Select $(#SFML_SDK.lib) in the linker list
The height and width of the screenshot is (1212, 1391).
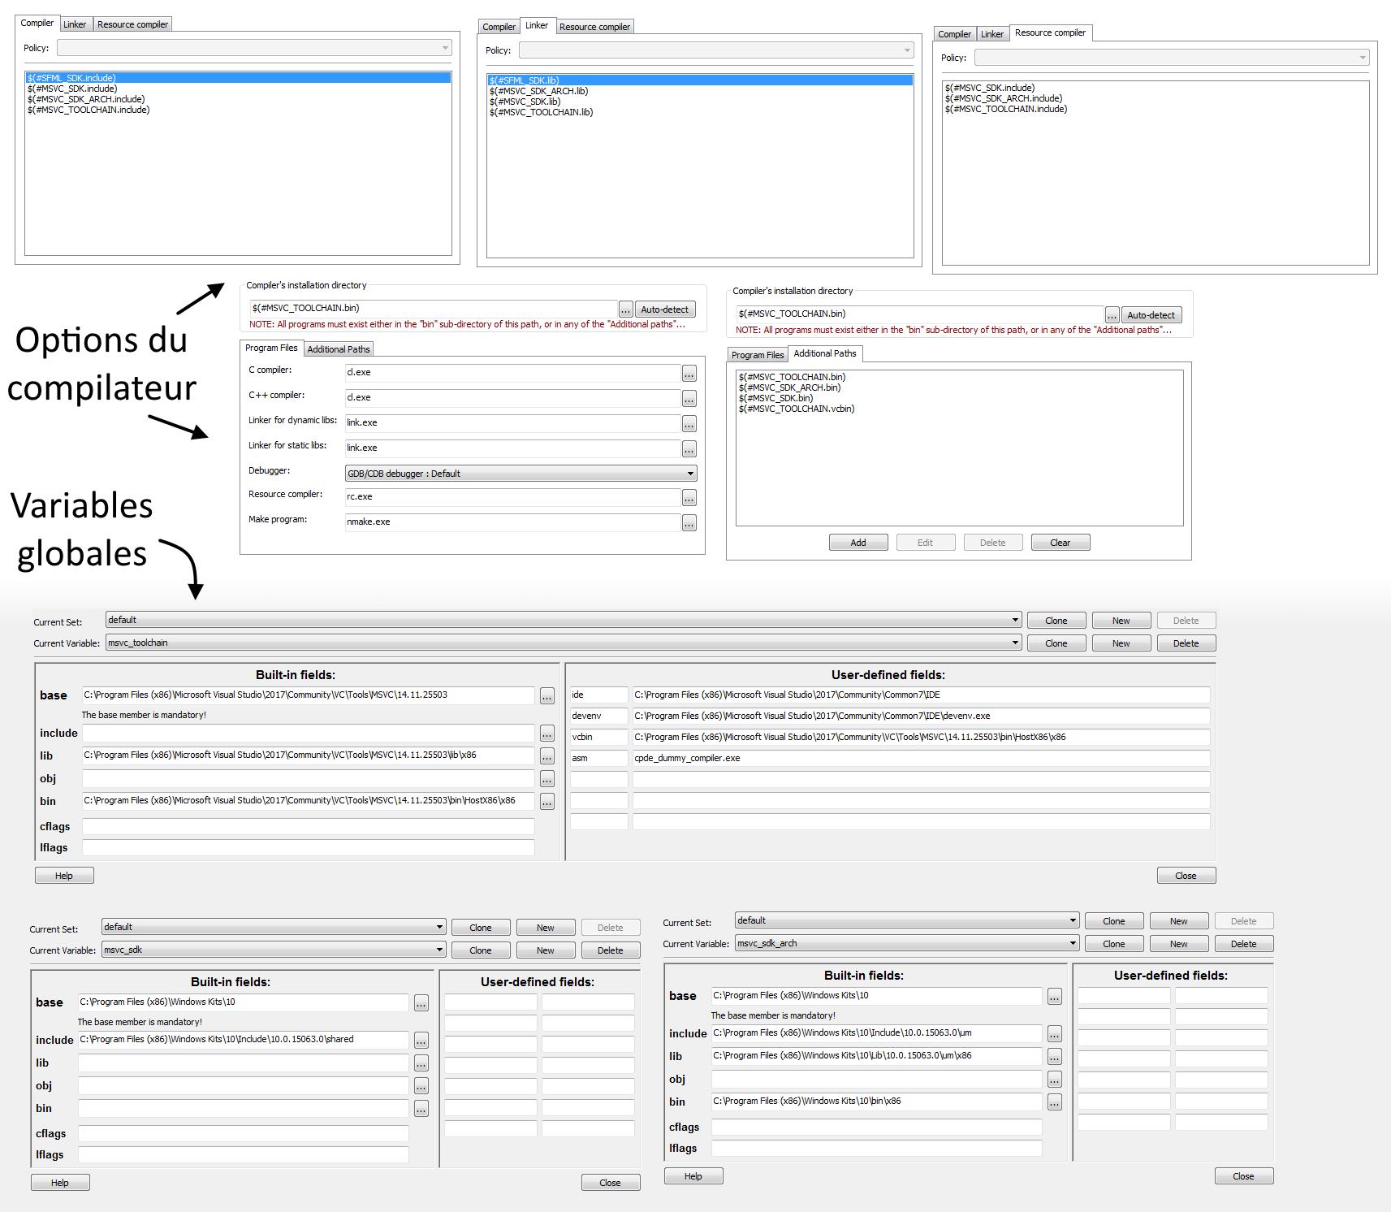(524, 80)
